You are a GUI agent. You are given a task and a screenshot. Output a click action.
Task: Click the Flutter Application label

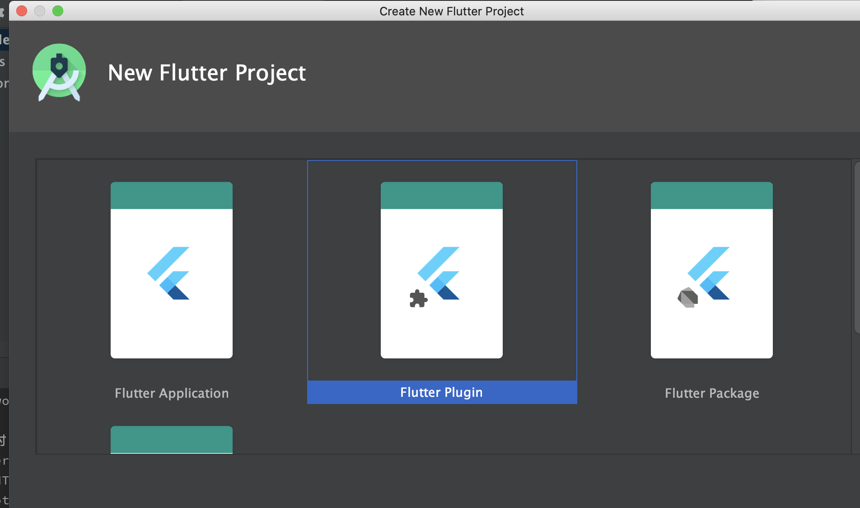tap(172, 393)
